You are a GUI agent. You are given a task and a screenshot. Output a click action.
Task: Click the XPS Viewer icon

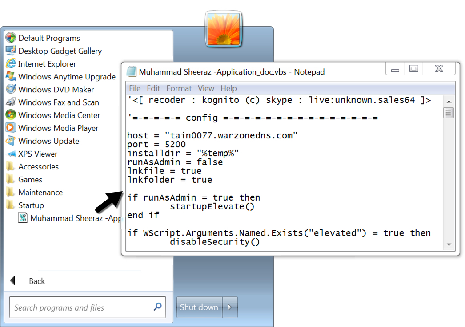(x=11, y=154)
